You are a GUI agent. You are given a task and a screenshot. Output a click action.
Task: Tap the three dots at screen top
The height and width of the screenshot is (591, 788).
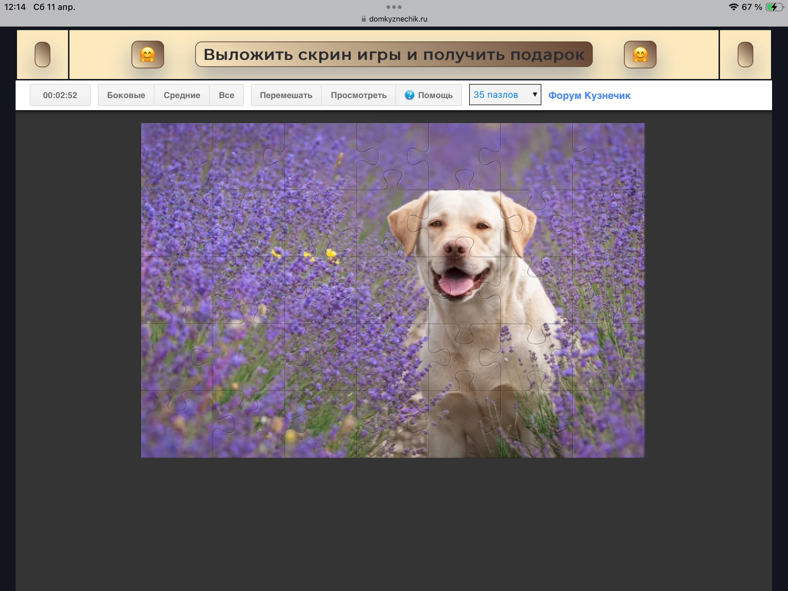(x=394, y=7)
